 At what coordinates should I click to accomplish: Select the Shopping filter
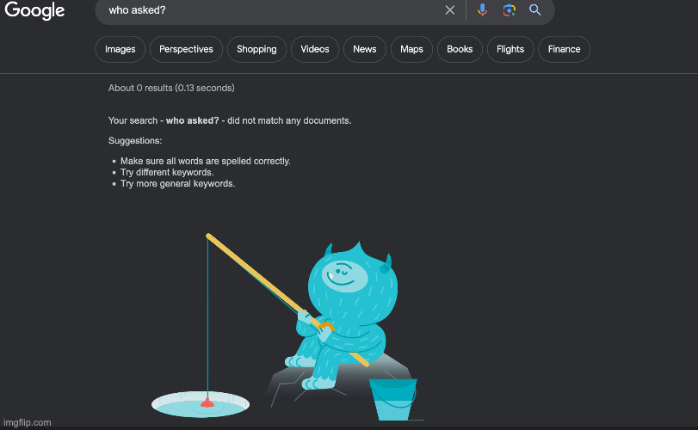(x=256, y=49)
